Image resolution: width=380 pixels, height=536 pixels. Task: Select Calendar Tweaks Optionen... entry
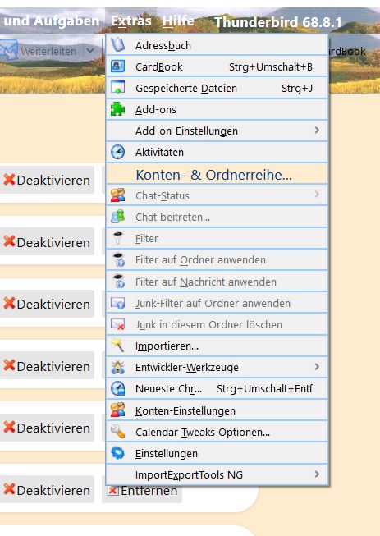(x=217, y=432)
